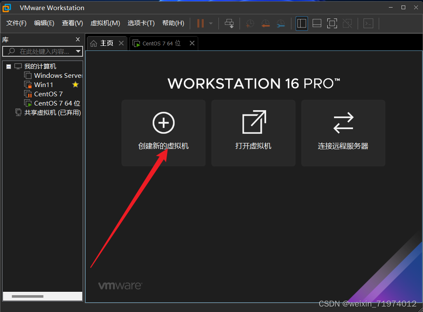
Task: Click 打开虚拟机 button
Action: point(253,133)
